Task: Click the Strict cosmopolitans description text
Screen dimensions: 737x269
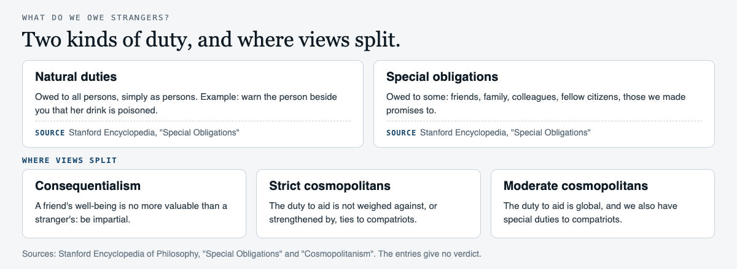Action: (x=353, y=212)
